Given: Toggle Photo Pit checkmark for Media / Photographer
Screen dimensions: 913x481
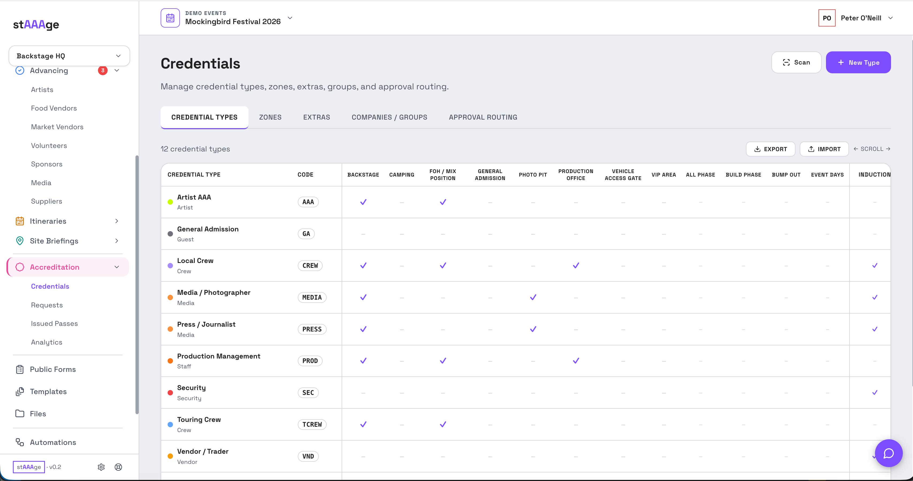Looking at the screenshot, I should point(533,297).
